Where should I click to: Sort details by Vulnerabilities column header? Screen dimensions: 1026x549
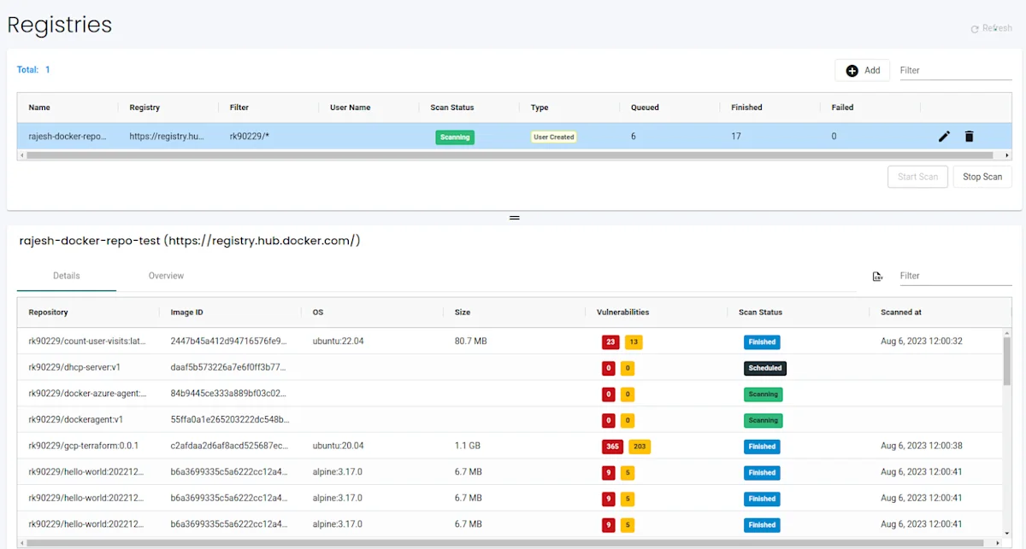point(622,312)
